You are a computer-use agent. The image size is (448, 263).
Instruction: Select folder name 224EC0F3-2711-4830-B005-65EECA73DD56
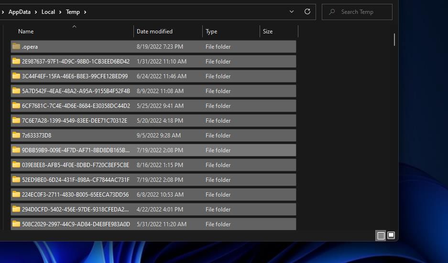pyautogui.click(x=76, y=195)
